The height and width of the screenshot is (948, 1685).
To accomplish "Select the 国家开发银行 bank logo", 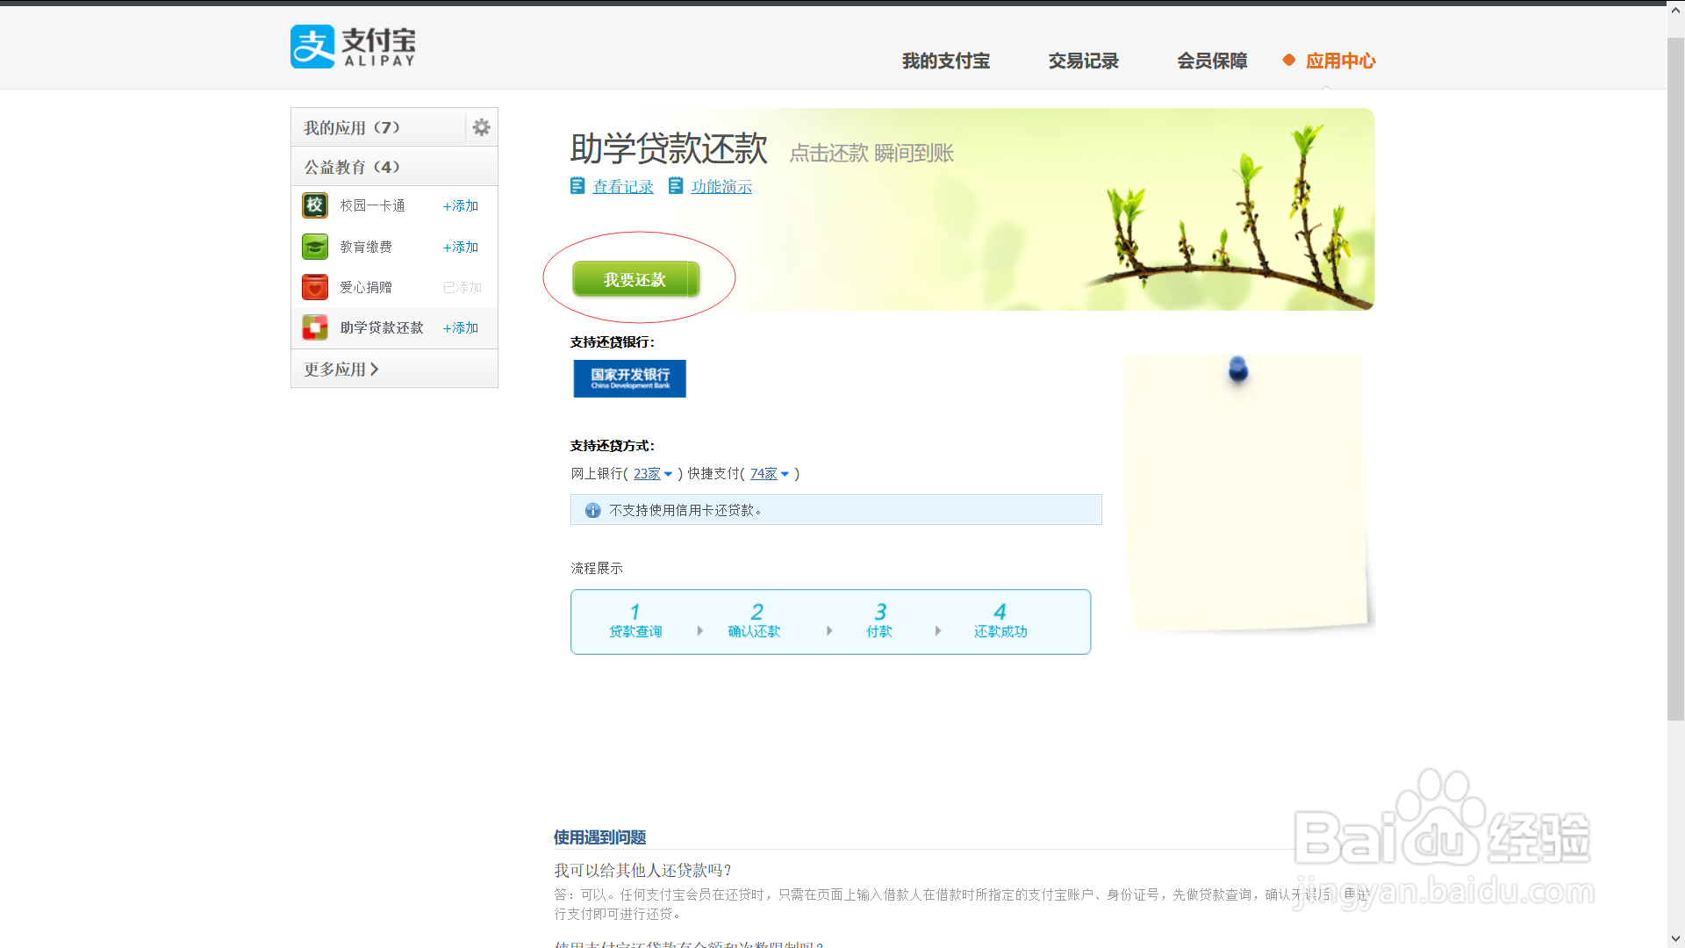I will 629,378.
